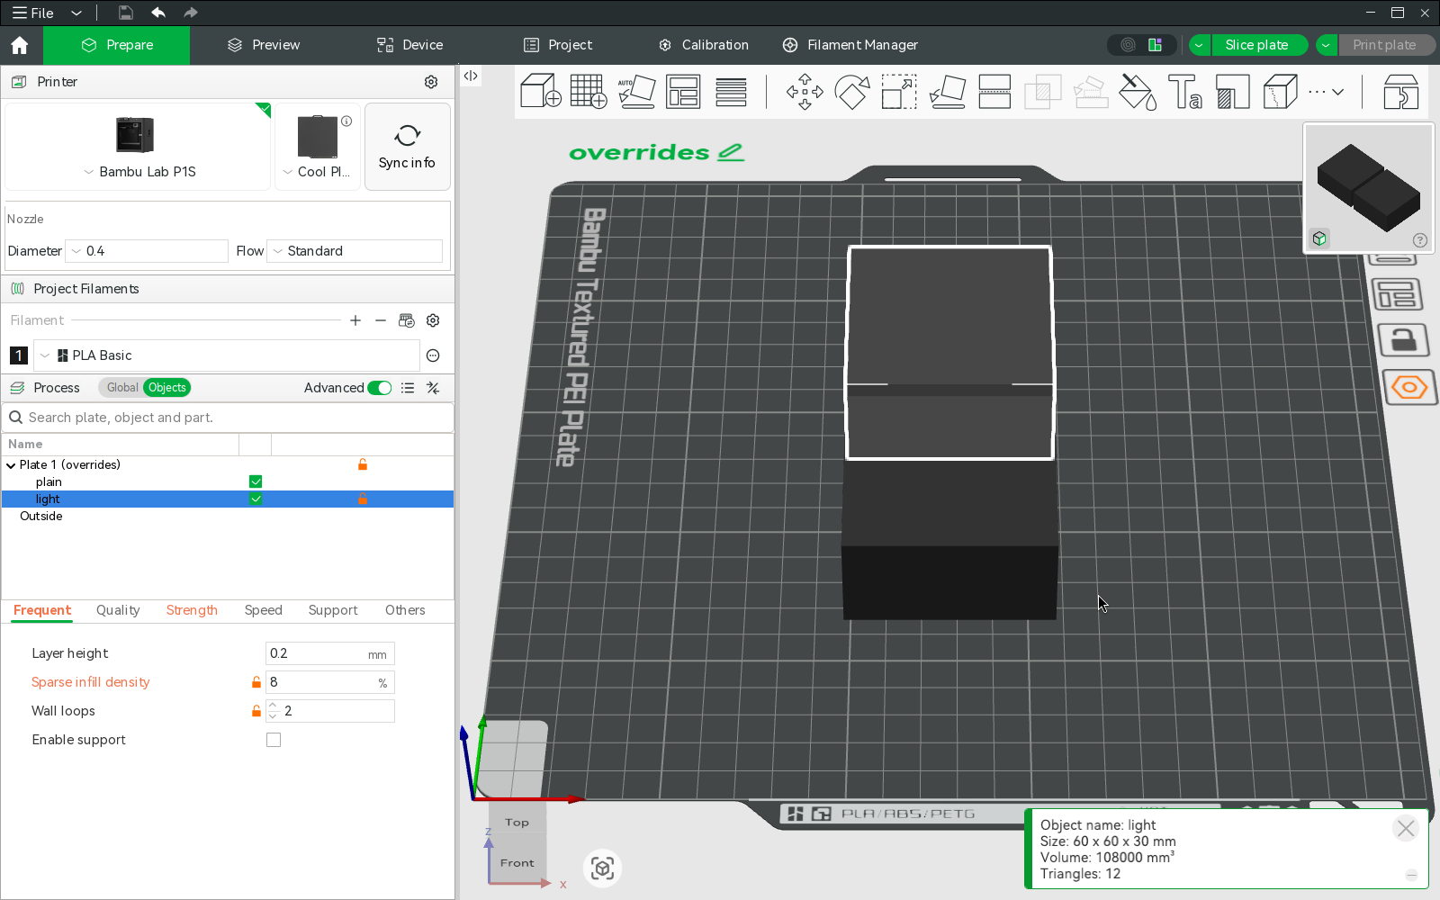Edit the overrides plate name pencil icon
Screen dimensions: 1440x900
pyautogui.click(x=731, y=152)
